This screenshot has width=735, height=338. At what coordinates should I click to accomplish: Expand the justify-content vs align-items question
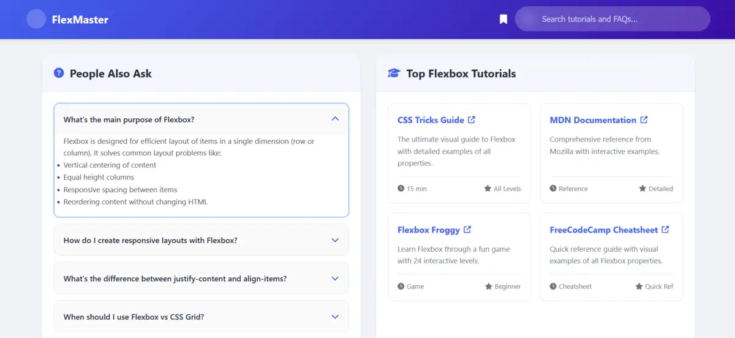pos(202,279)
